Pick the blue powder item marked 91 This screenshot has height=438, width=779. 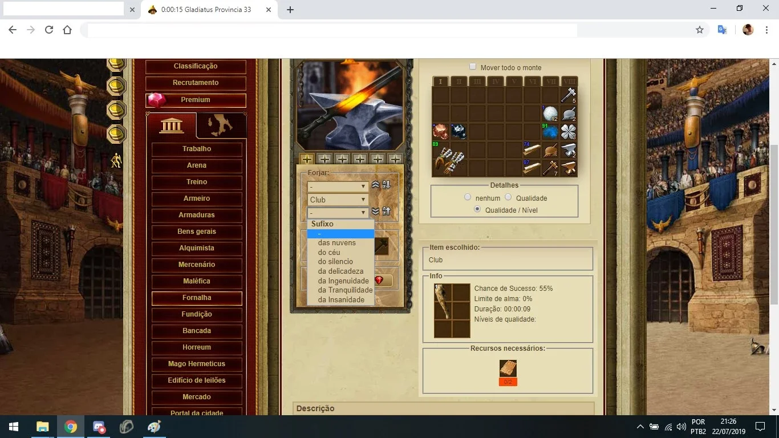pos(550,132)
